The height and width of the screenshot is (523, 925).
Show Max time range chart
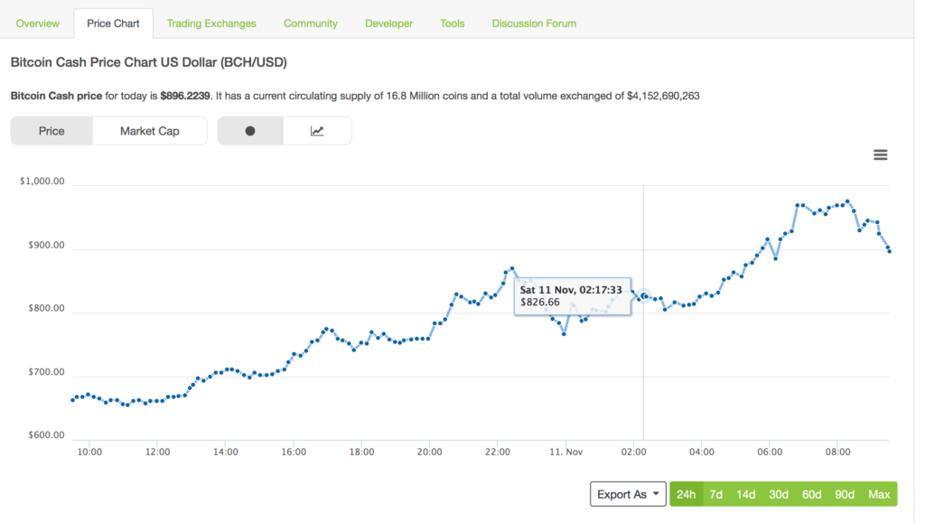pos(879,494)
